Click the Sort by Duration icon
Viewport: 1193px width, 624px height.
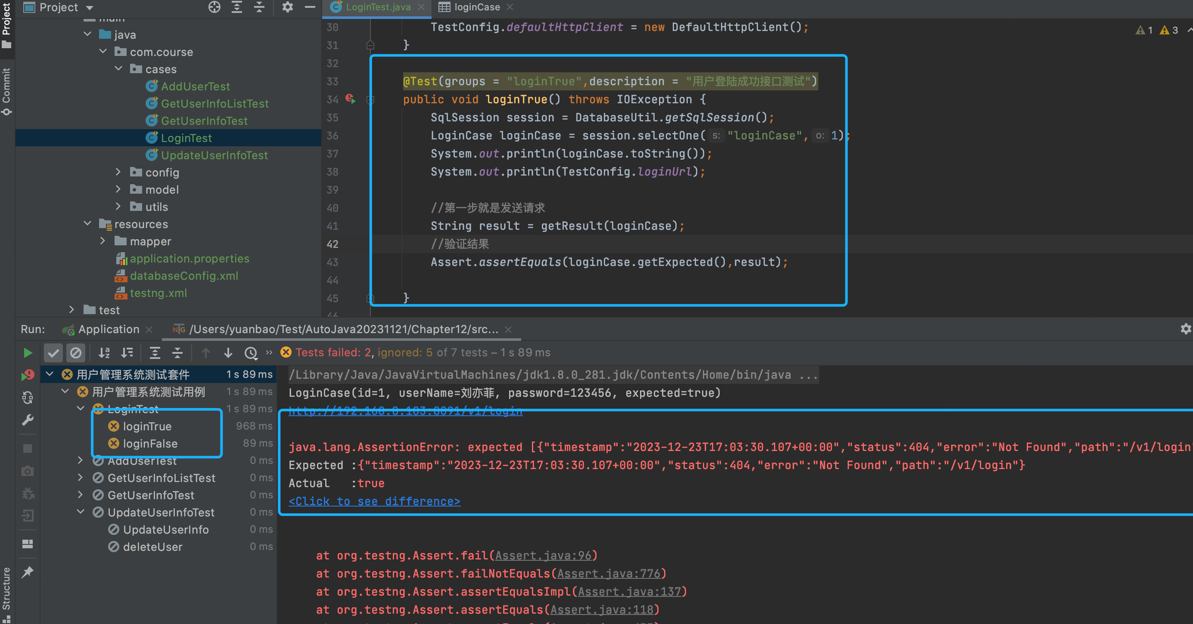127,353
